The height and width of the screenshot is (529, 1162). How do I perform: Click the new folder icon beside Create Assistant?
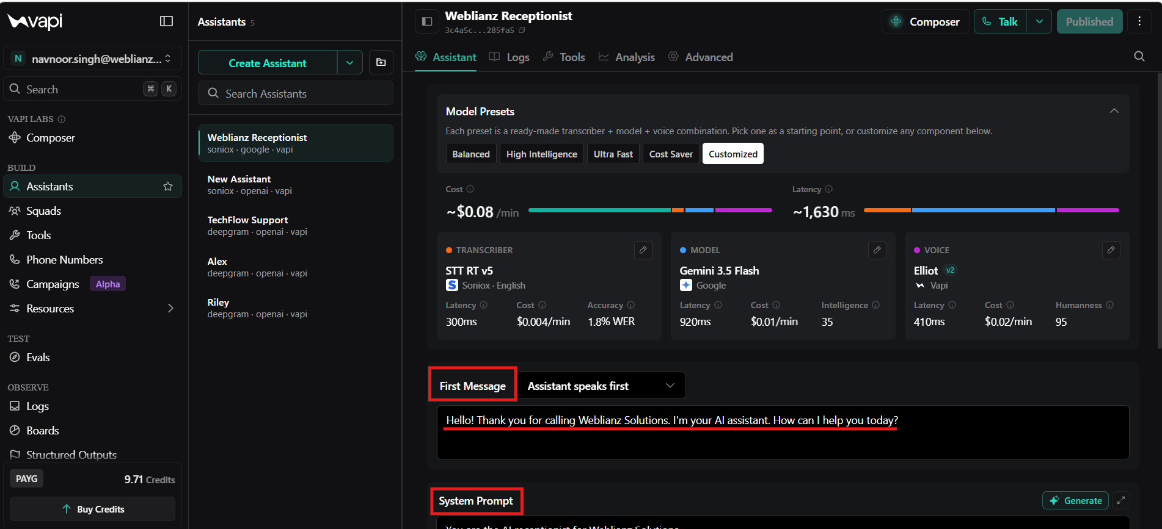381,62
